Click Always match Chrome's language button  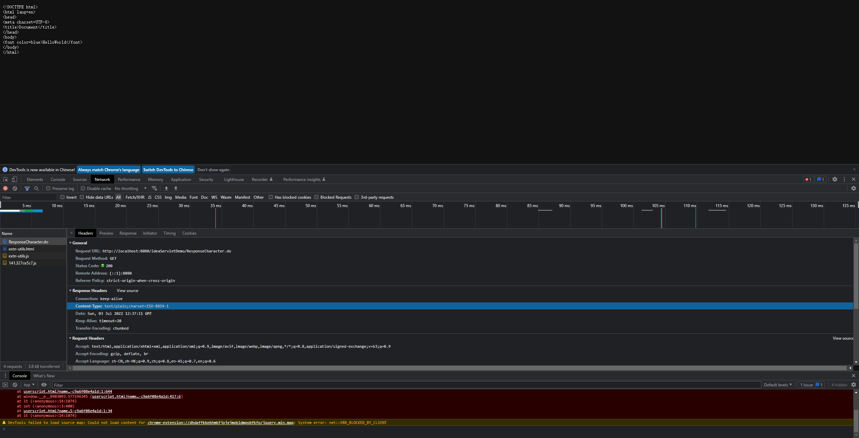(x=109, y=170)
